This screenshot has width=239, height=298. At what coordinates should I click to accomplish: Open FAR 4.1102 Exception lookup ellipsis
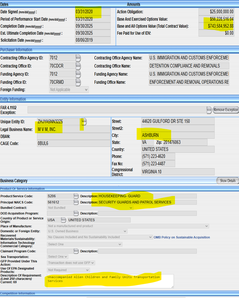209,110
